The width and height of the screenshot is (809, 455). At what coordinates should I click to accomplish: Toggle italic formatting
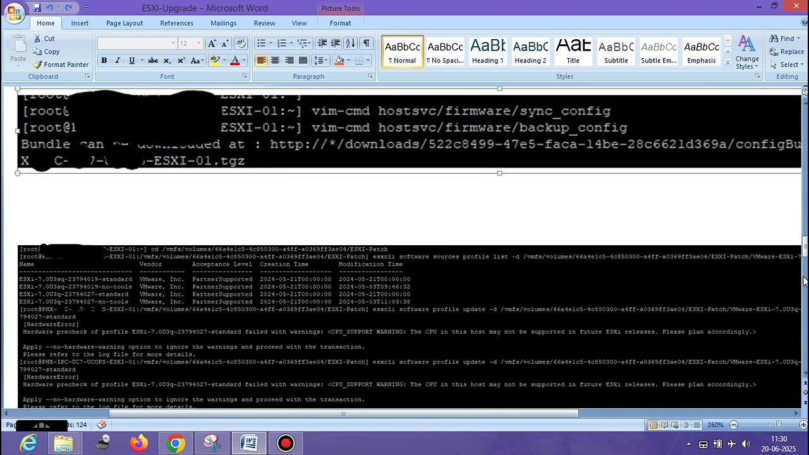pyautogui.click(x=118, y=61)
